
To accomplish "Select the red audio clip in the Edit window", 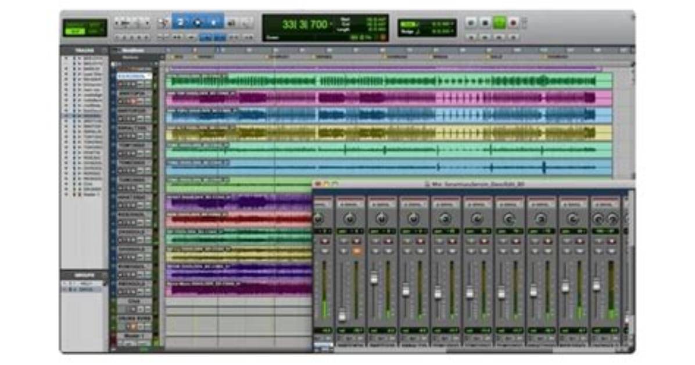I will pos(239,219).
